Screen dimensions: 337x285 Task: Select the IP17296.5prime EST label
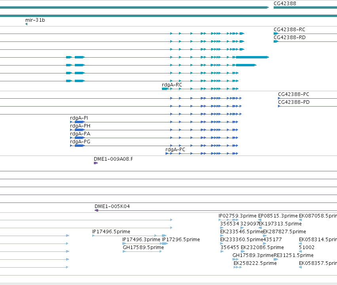click(181, 240)
